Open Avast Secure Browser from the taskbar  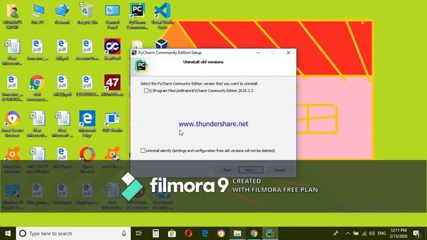pyautogui.click(x=221, y=233)
